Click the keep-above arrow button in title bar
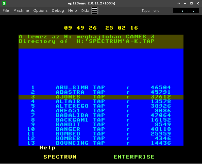Image resolution: width=202 pixels, height=164 pixels. [179, 3]
